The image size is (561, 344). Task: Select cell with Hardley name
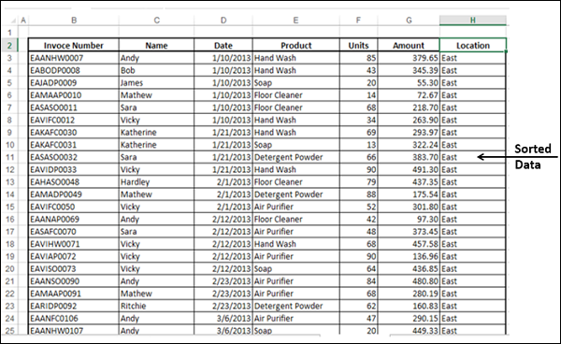[156, 182]
